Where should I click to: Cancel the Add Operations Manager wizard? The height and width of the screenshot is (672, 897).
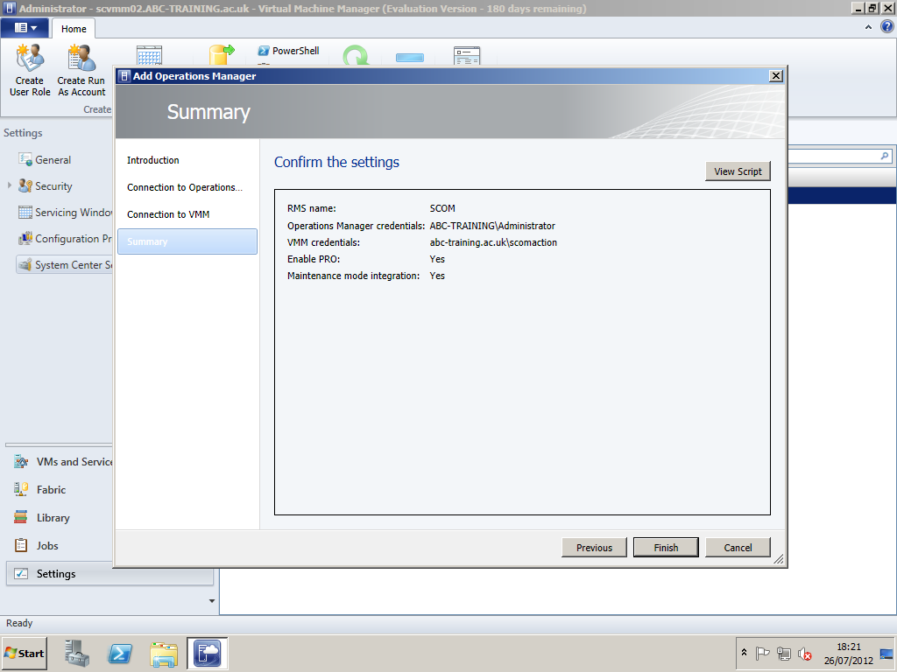point(738,548)
